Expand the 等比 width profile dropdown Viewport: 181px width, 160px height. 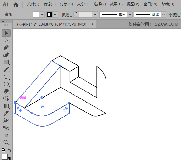(130, 15)
